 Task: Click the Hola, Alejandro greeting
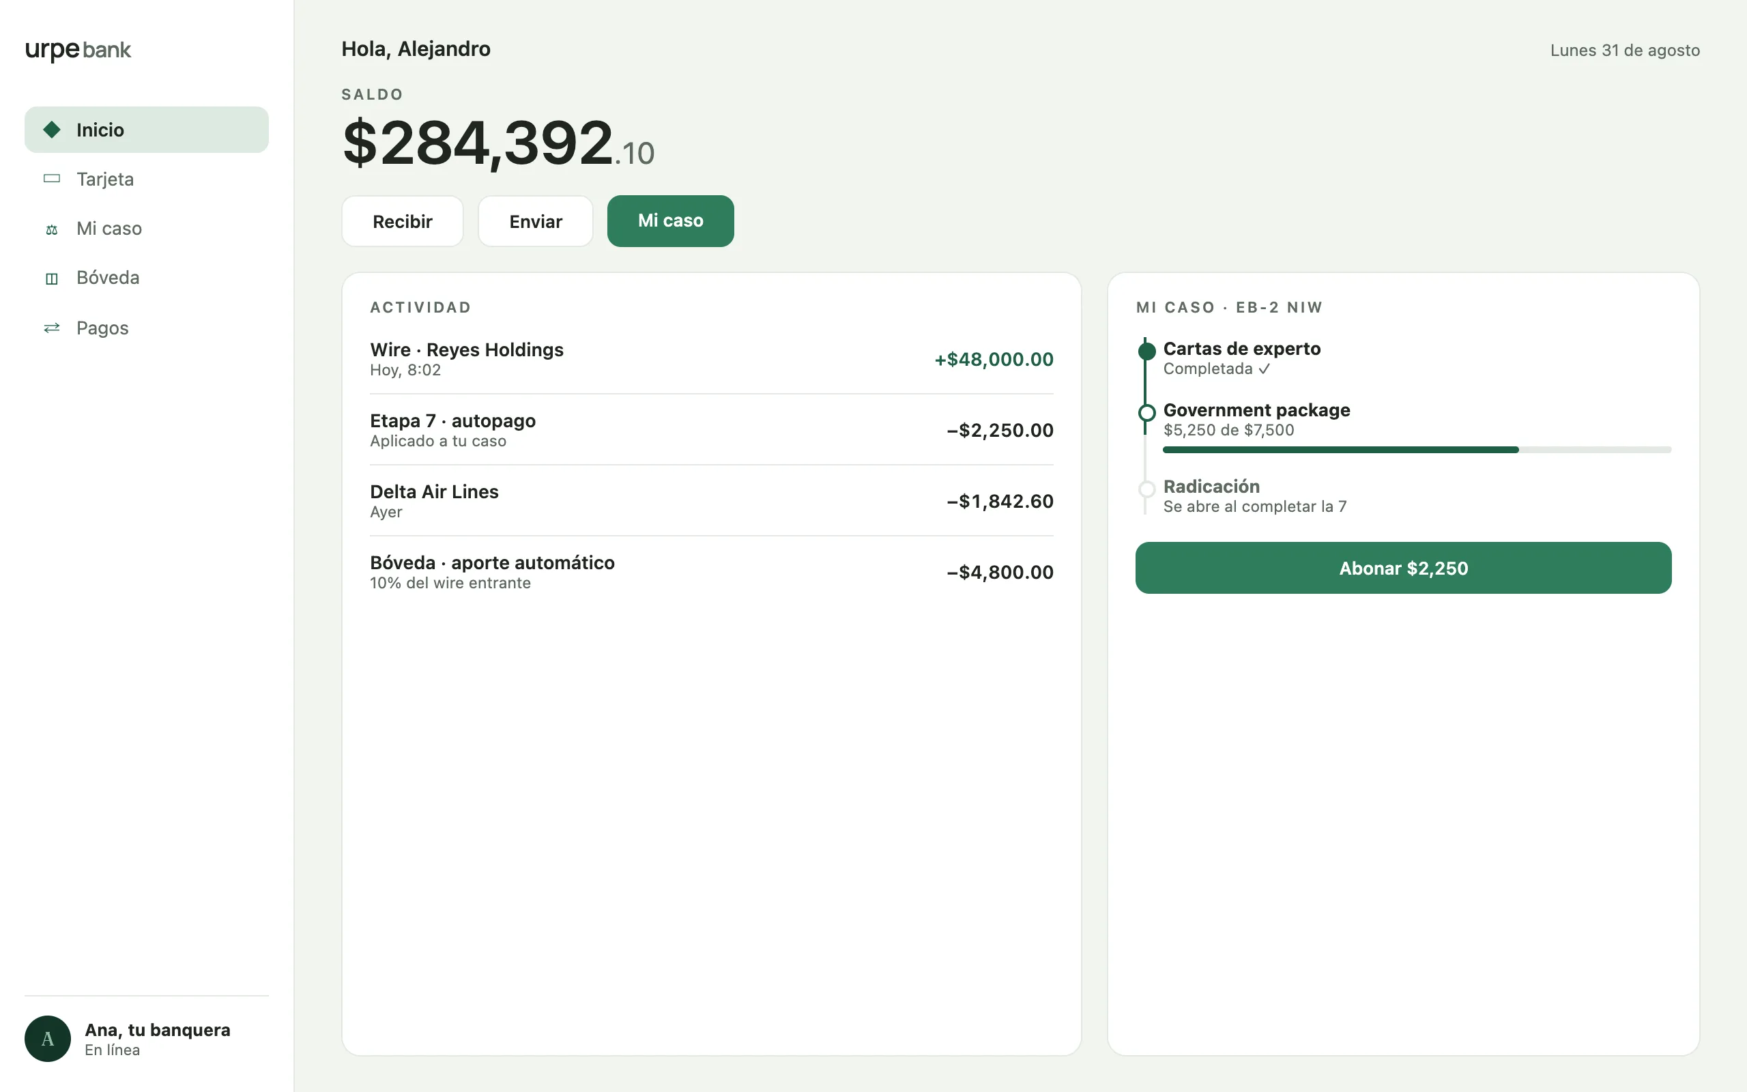[416, 48]
